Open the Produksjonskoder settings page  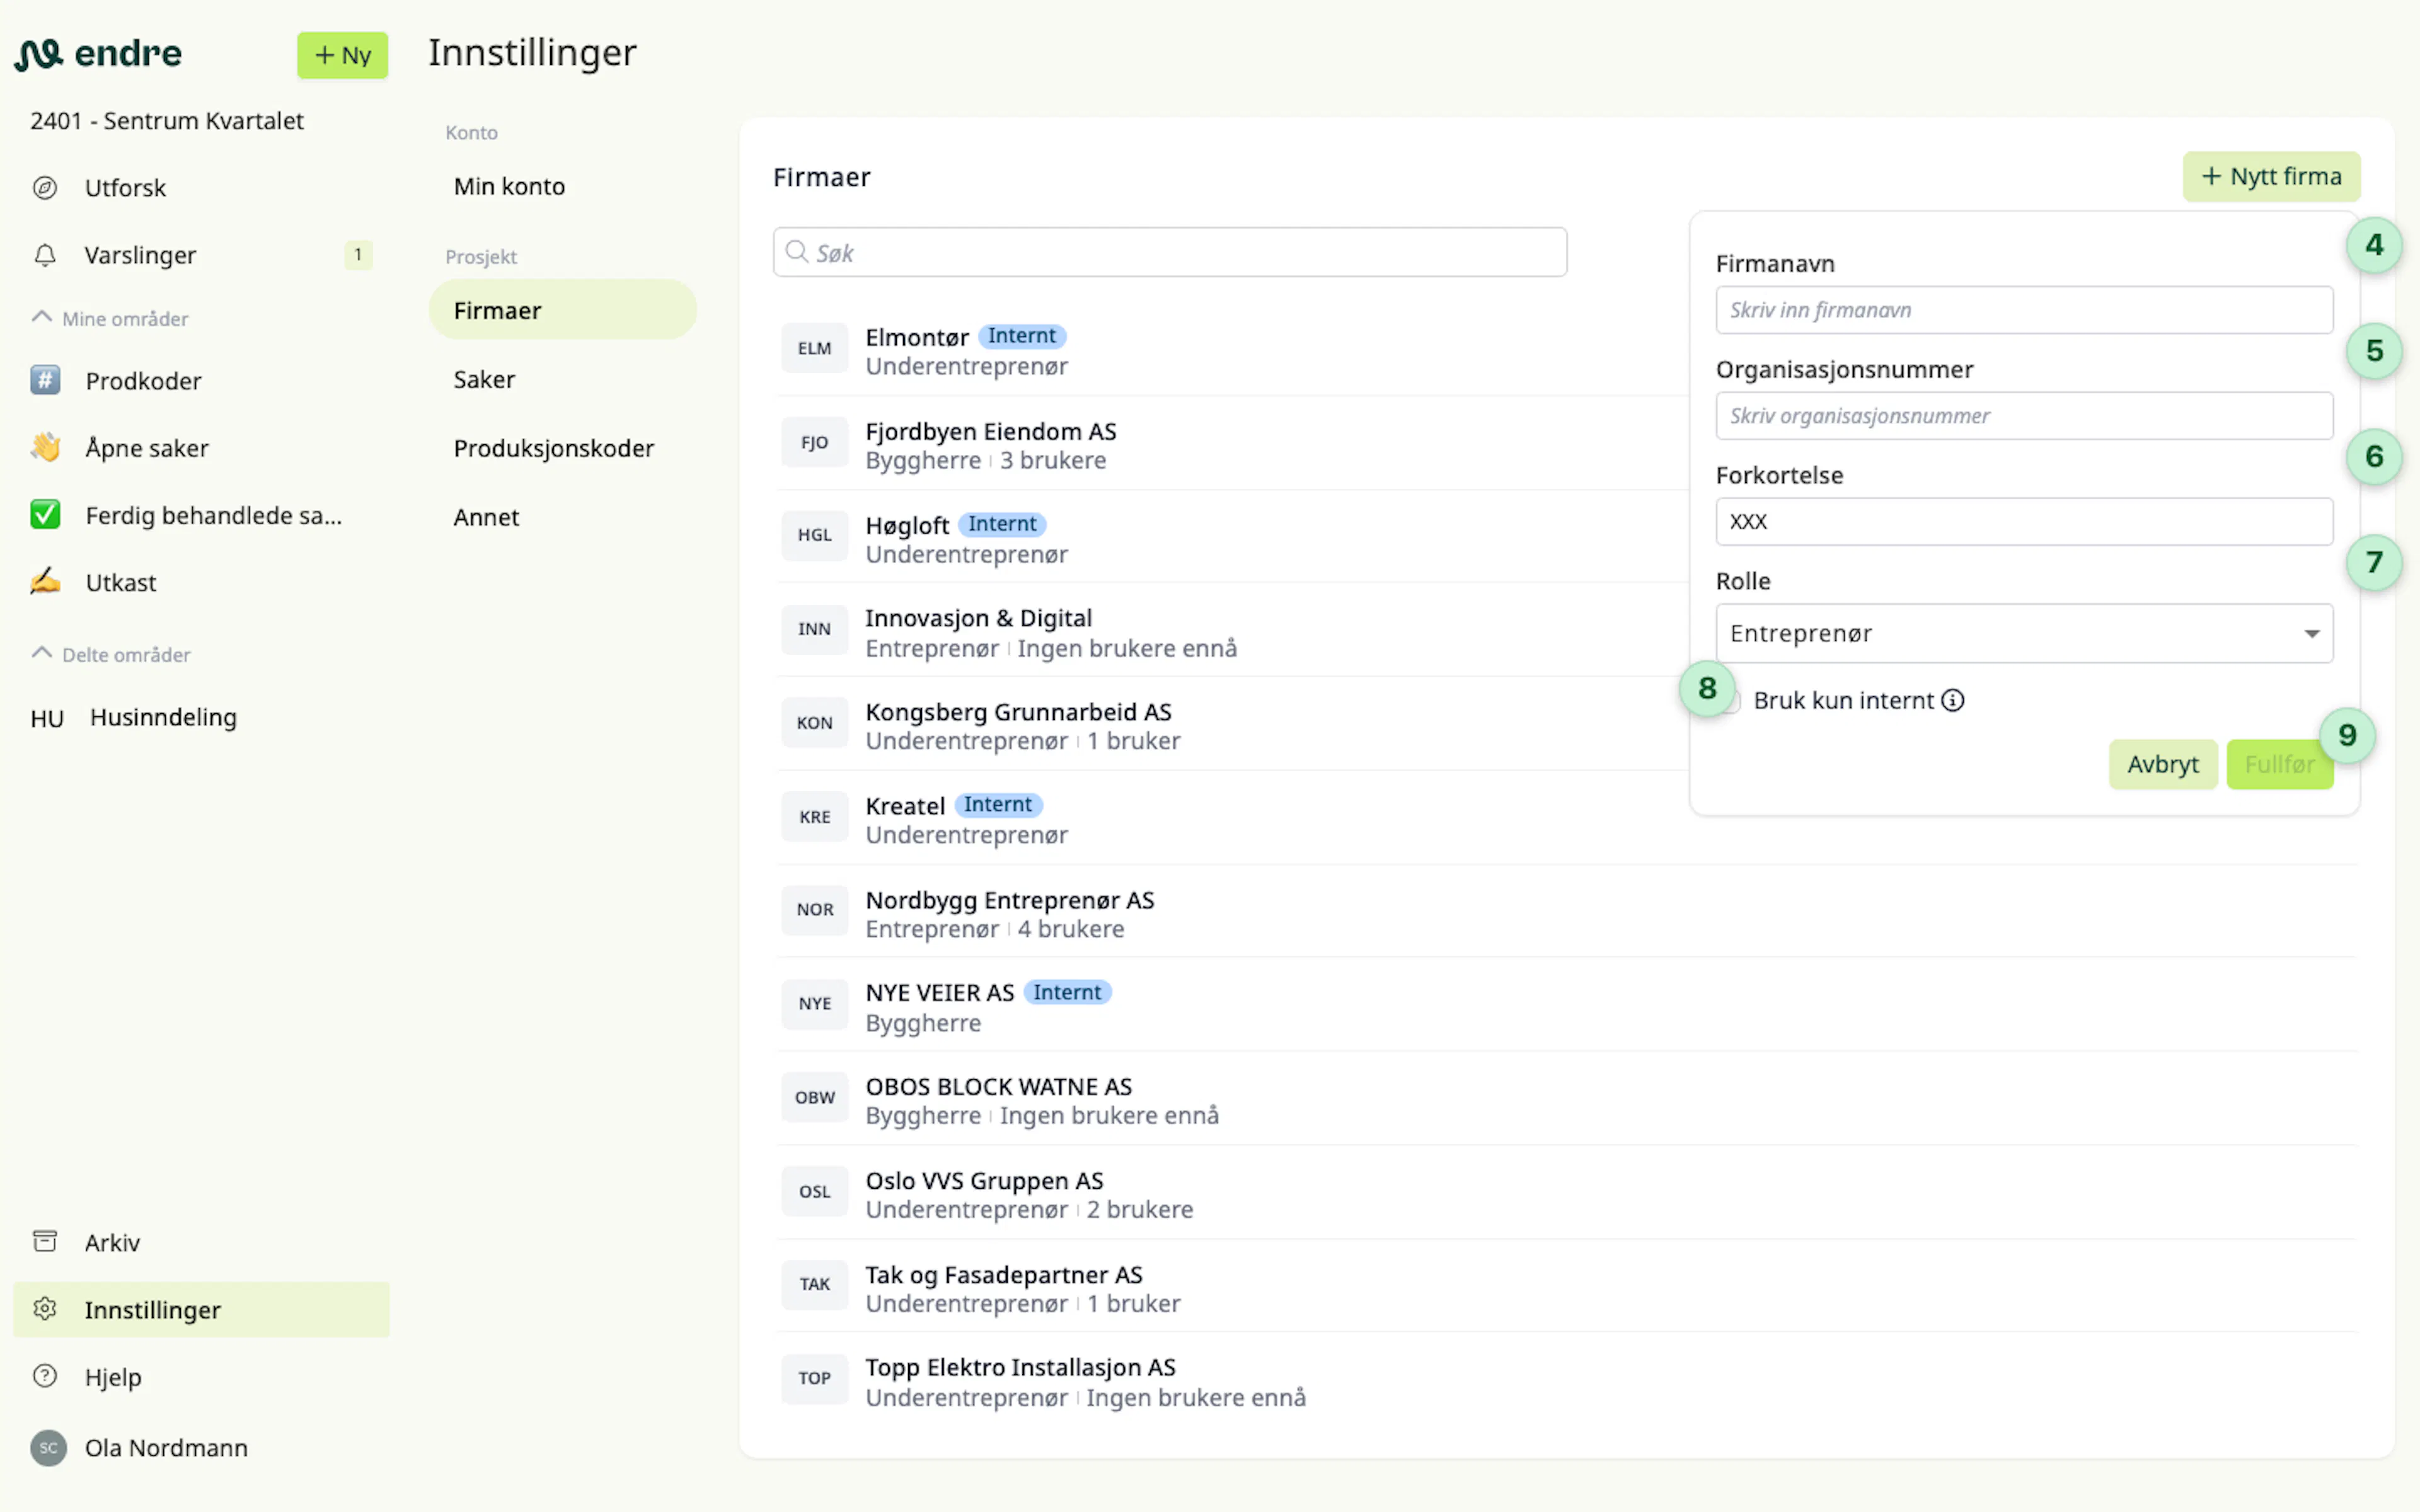coord(553,448)
